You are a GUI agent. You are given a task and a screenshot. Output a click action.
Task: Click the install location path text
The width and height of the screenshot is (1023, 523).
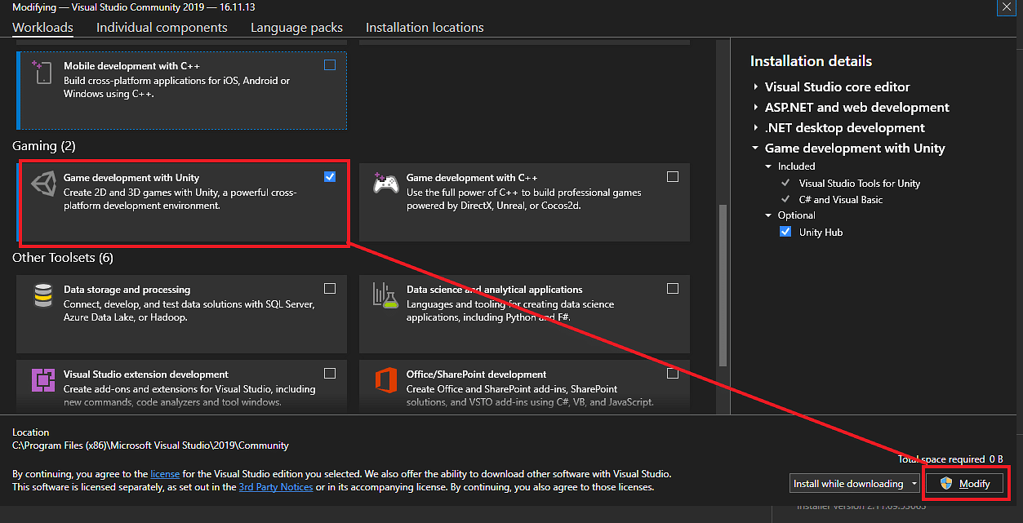151,445
